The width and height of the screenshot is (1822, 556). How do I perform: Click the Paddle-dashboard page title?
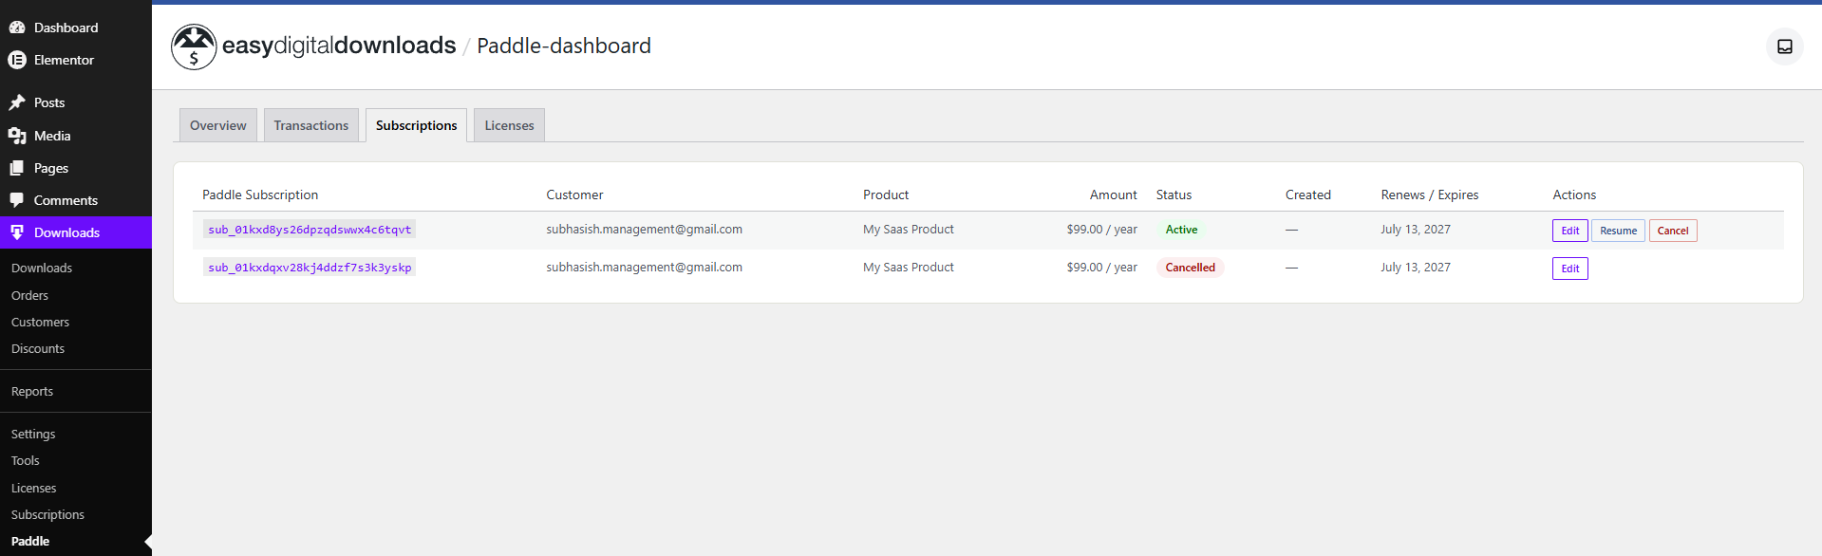pos(564,46)
